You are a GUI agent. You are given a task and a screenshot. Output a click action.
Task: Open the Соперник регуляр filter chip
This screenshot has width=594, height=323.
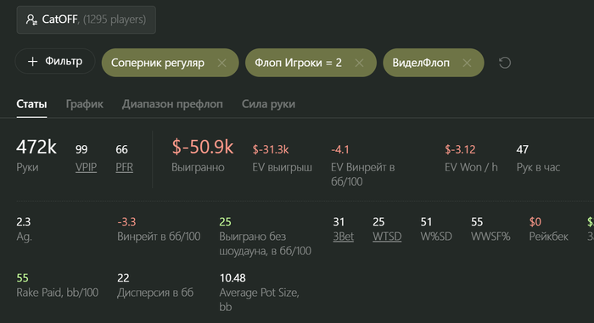pyautogui.click(x=158, y=63)
